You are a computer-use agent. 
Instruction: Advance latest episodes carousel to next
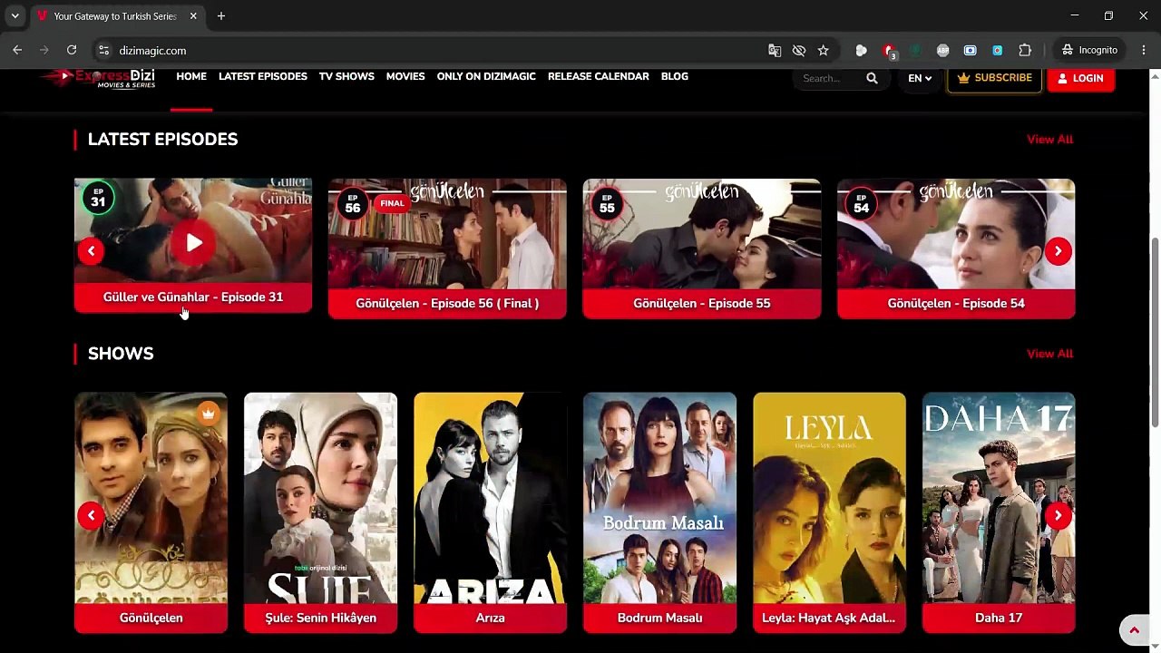pyautogui.click(x=1058, y=251)
